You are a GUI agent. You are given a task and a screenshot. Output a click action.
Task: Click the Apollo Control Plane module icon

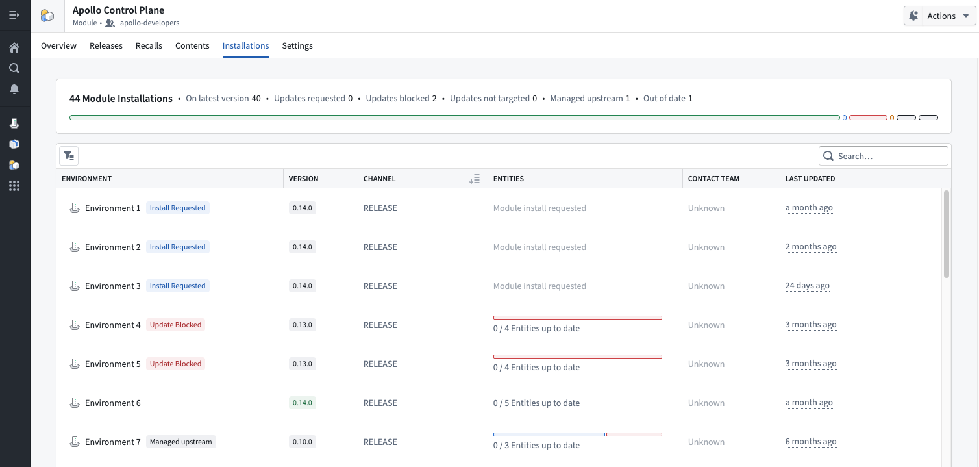47,16
